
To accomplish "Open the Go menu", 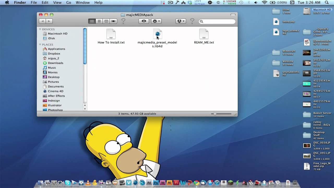I will pyautogui.click(x=69, y=3).
